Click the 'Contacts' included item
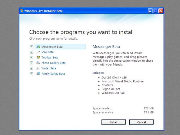 pyautogui.click(x=107, y=85)
